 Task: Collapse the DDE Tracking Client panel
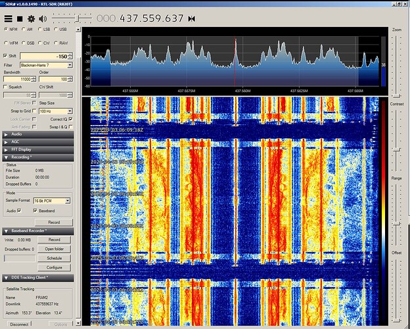click(x=38, y=278)
